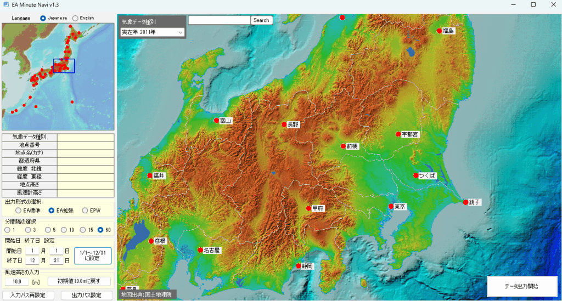This screenshot has height=301, width=562.
Task: Select EA標準 output format
Action: [19, 210]
